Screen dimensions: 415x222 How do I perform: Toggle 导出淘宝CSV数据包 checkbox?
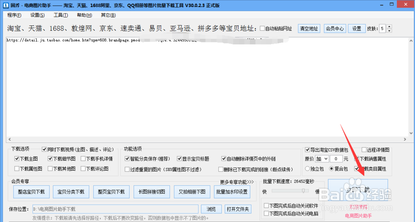coord(307,150)
